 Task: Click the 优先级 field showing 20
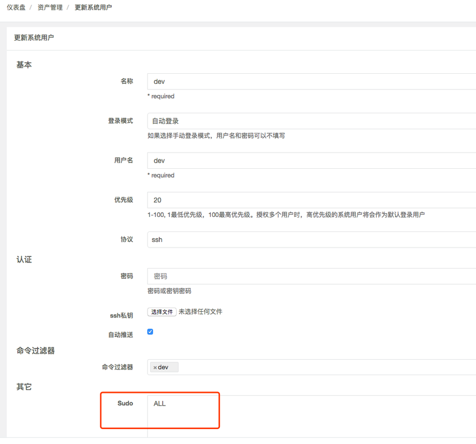311,200
